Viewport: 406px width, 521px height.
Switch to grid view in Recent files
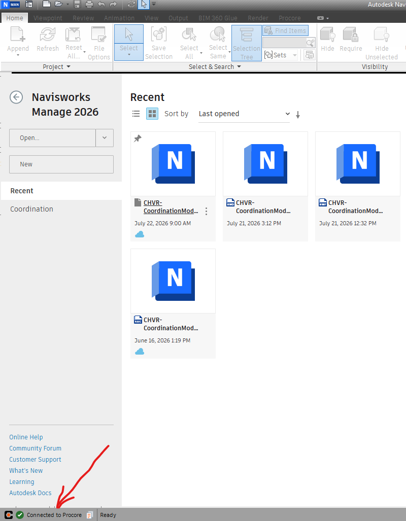[x=152, y=114]
